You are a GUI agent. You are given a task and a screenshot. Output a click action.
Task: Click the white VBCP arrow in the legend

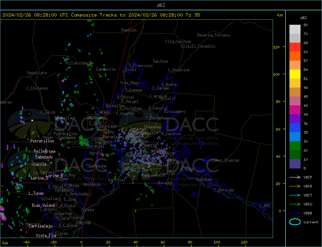pos(295,177)
